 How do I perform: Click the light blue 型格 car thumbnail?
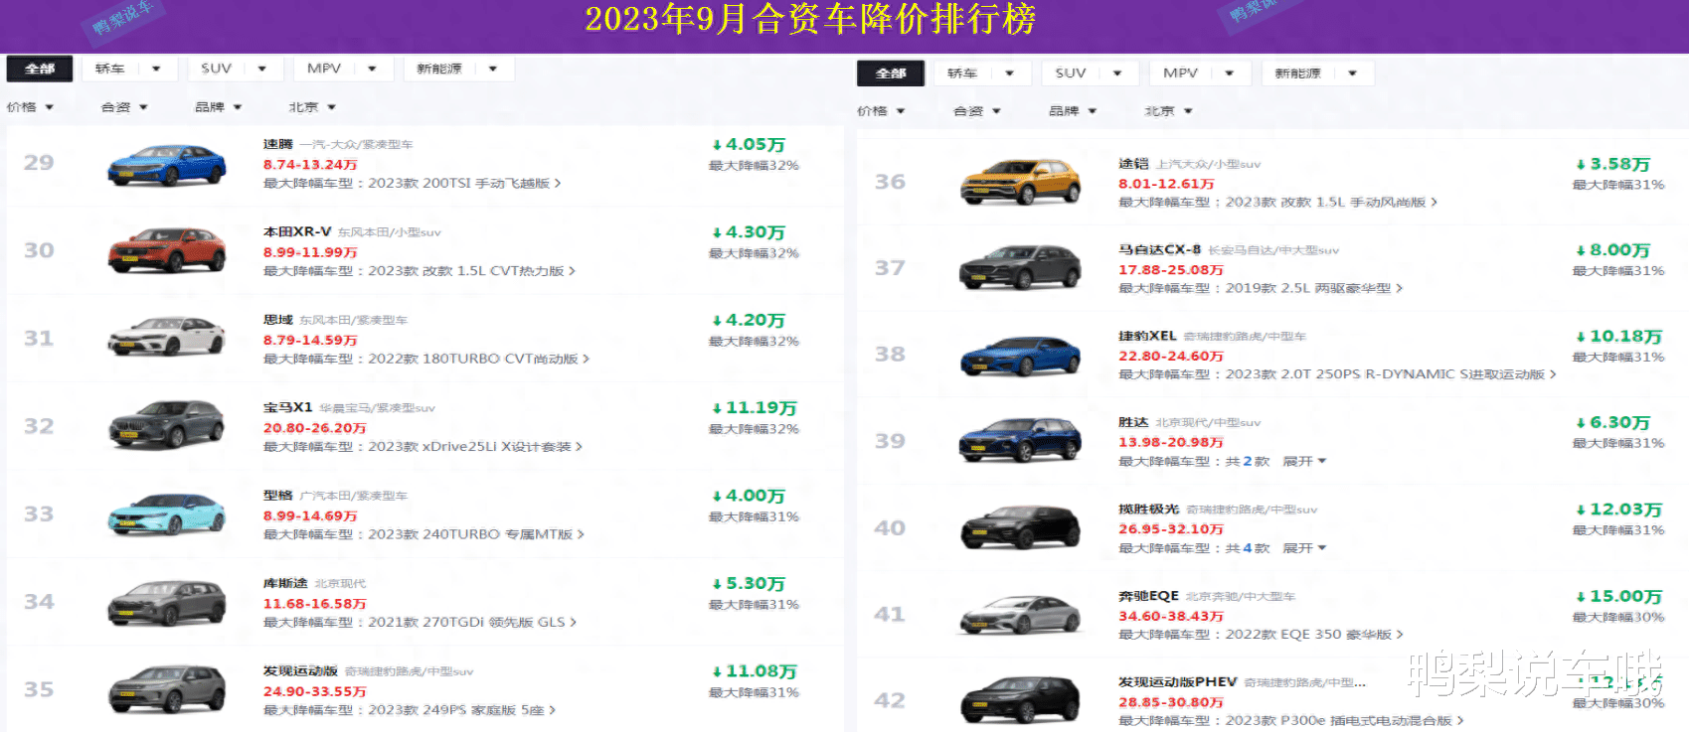click(x=166, y=513)
